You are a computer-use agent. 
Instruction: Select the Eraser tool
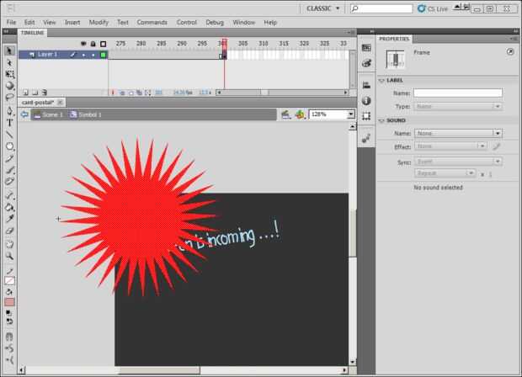(9, 231)
